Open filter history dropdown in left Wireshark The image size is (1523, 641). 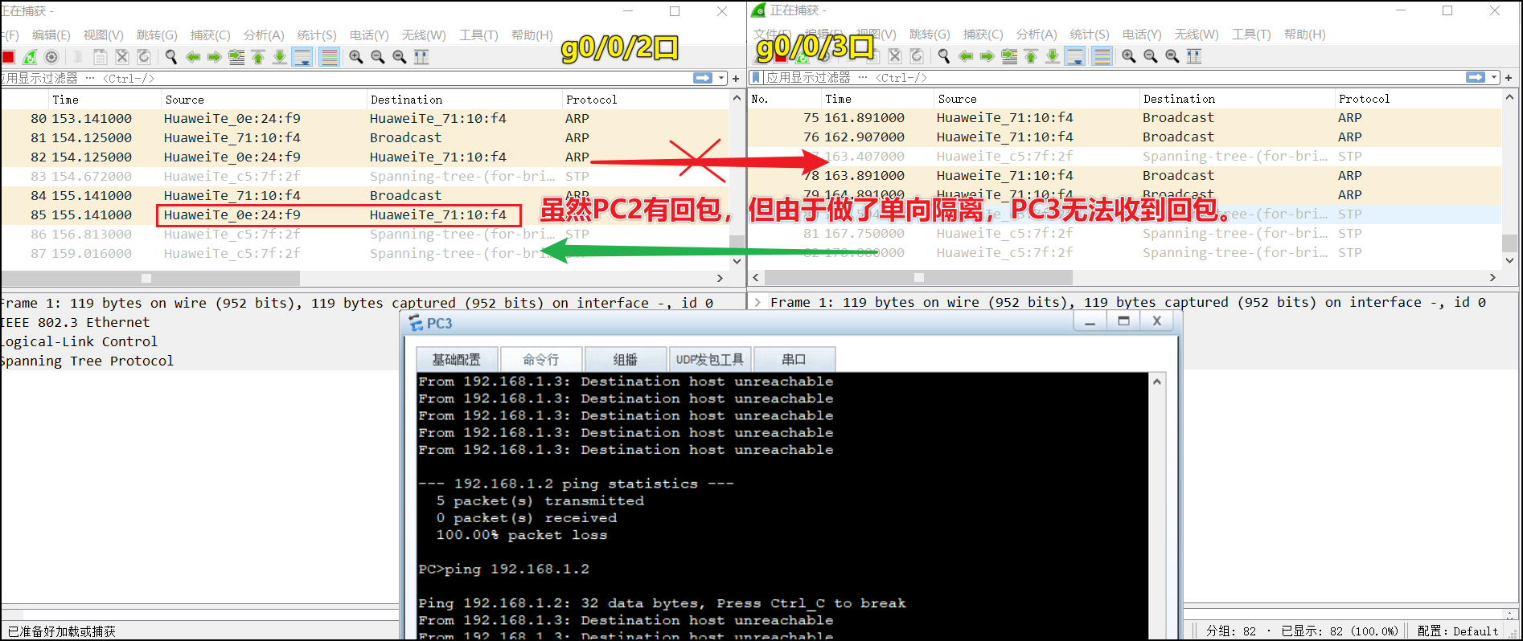coord(721,78)
